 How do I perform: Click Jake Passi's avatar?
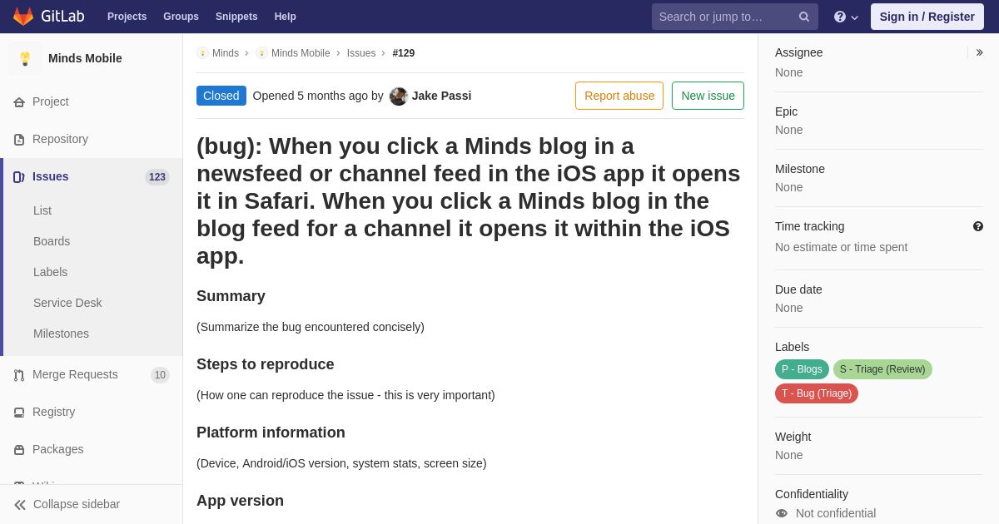[399, 96]
